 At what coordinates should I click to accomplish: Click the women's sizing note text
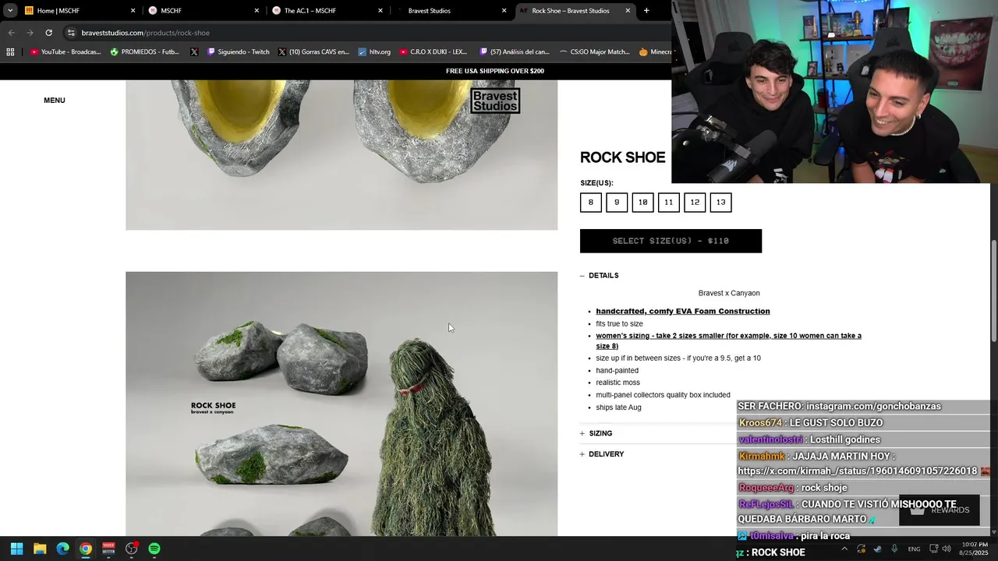(x=729, y=340)
